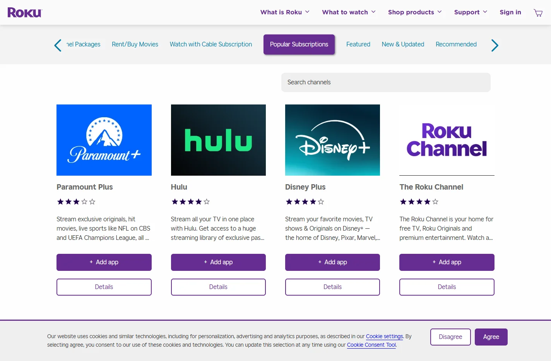Switch to the Channel Packages tab

[x=83, y=44]
